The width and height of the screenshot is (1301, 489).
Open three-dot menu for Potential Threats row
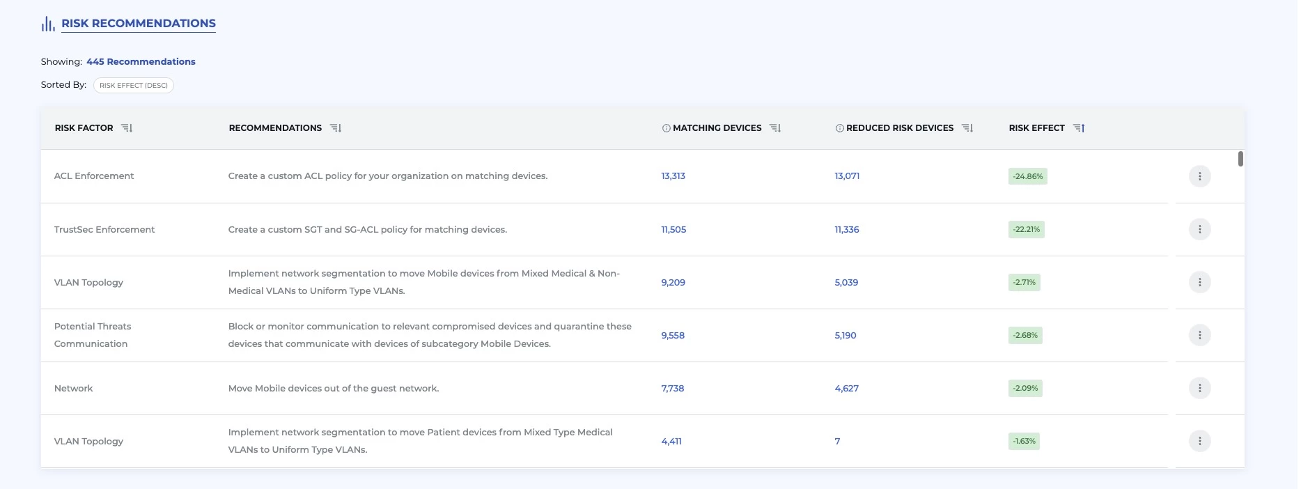tap(1199, 335)
